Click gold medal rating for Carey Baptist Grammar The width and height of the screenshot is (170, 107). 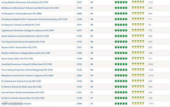coord(138,2)
